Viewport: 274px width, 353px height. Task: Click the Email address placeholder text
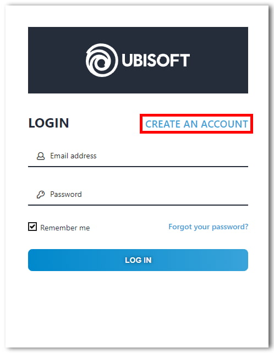click(x=73, y=156)
